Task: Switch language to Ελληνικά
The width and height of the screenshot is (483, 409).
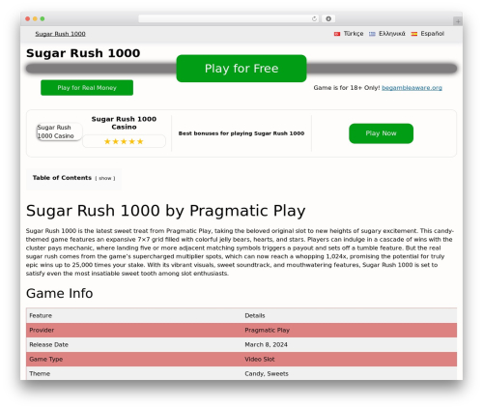Action: coord(392,34)
